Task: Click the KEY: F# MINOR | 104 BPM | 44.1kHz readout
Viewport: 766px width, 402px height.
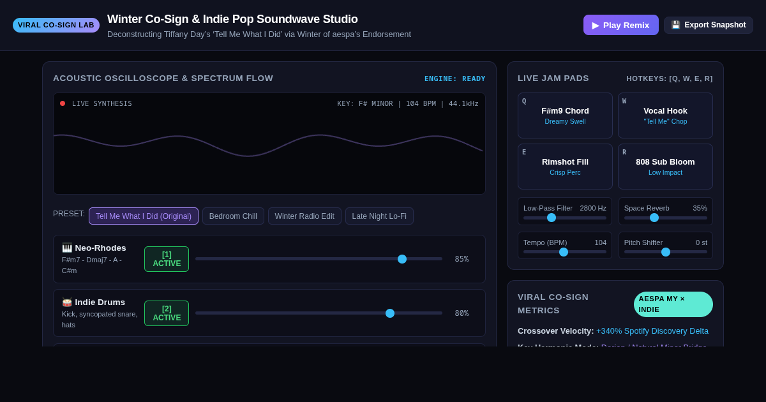Action: pos(408,103)
